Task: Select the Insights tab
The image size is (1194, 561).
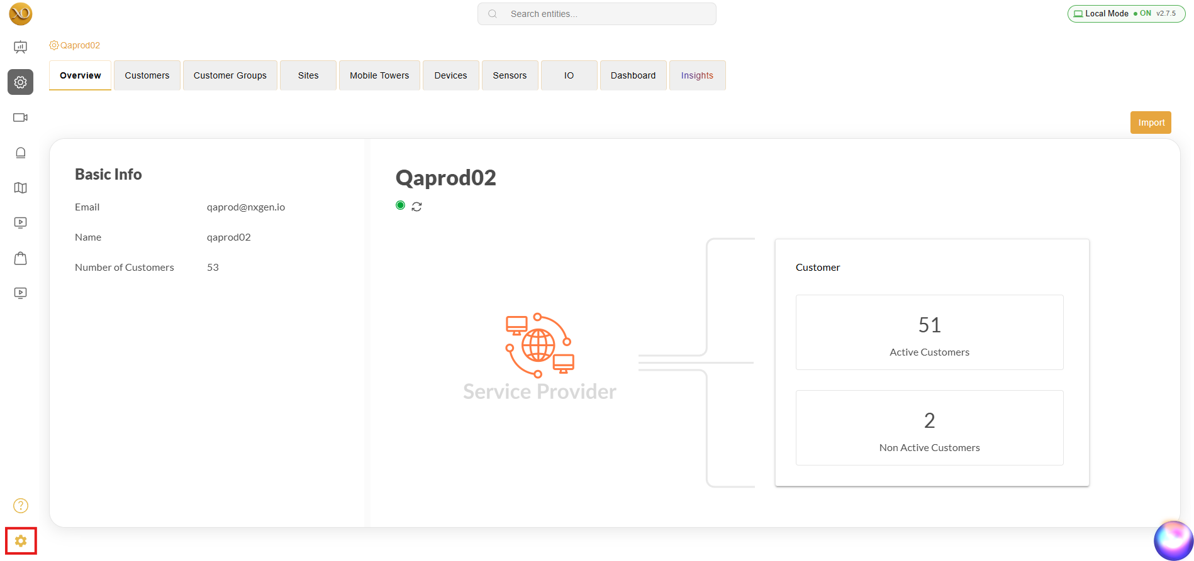Action: [697, 75]
